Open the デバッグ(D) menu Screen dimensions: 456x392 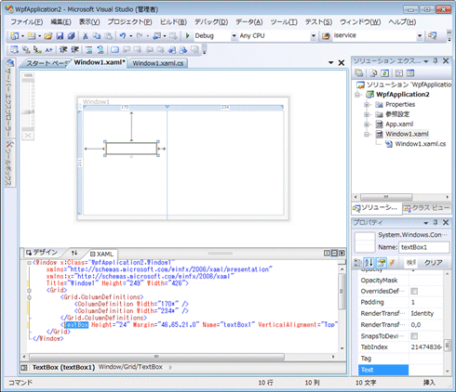pos(211,22)
